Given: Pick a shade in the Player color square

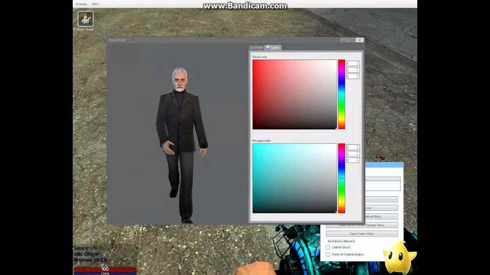Looking at the screenshot, I should [x=295, y=94].
